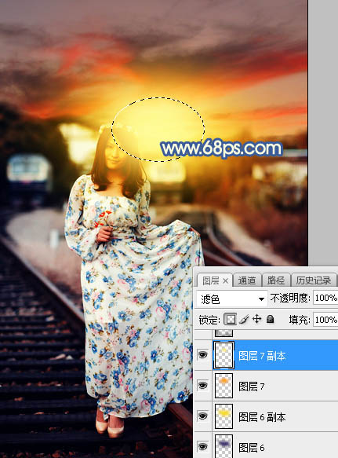Toggle visibility of layer 图层 7
This screenshot has height=458, width=338.
pyautogui.click(x=203, y=386)
